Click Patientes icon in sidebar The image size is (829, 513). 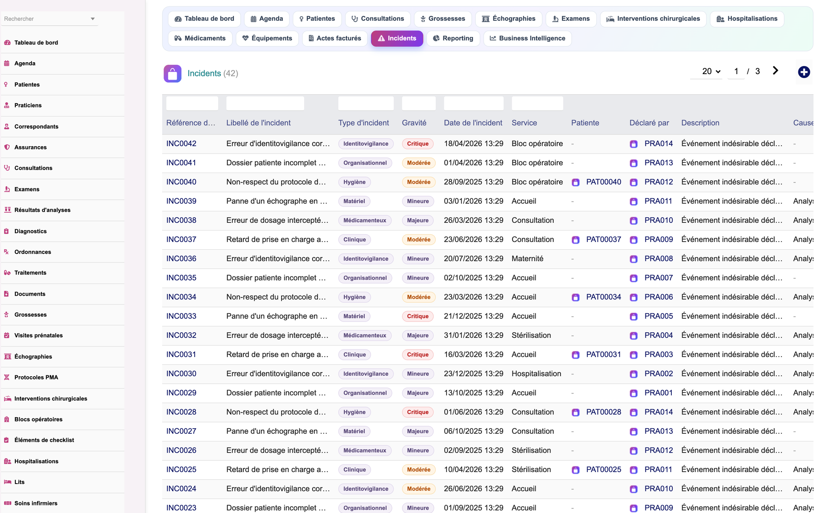tap(6, 84)
